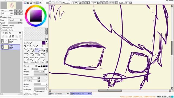
Task: Select the sharpest brush edge shape
Action: coord(39,66)
